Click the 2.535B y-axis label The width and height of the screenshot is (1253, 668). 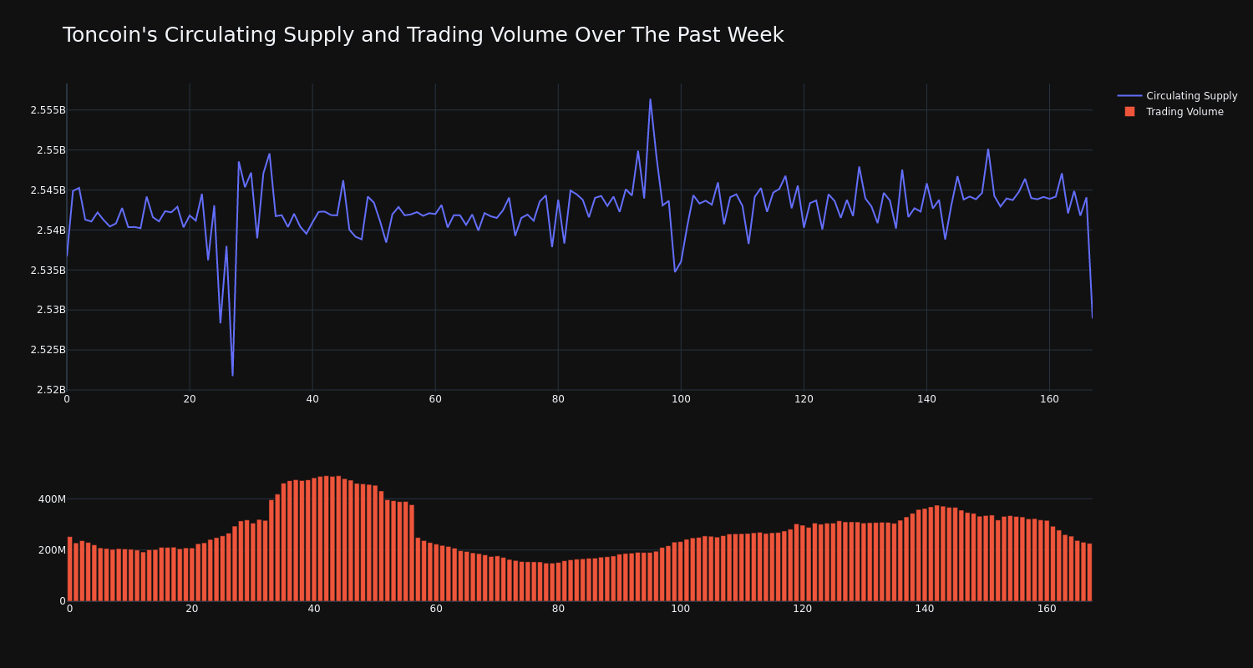[x=48, y=271]
